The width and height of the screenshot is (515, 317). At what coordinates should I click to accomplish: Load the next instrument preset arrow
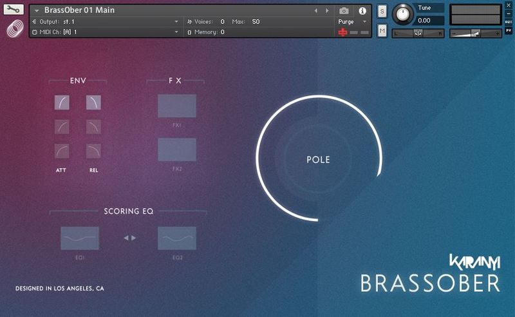point(327,11)
